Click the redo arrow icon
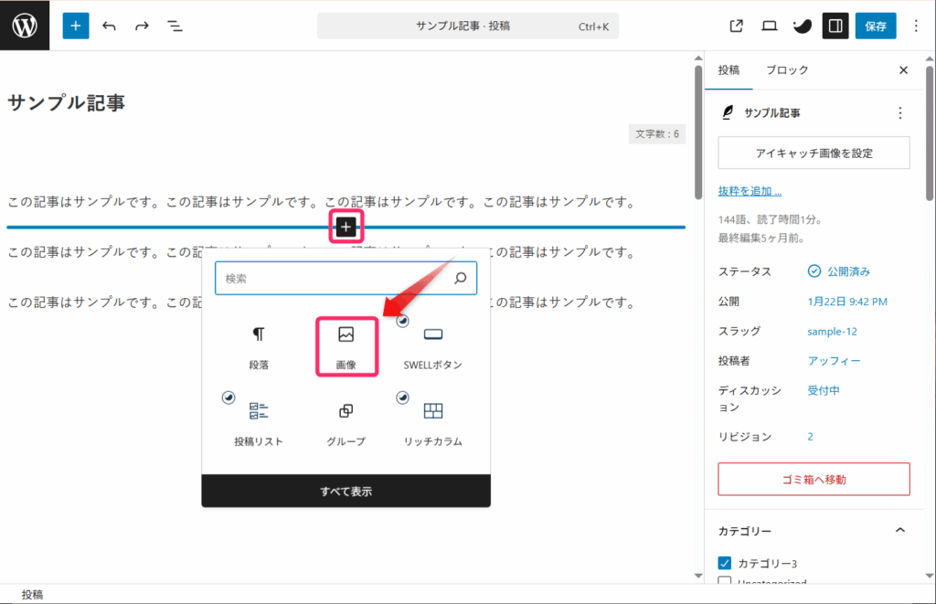Viewport: 936px width, 604px height. click(x=142, y=26)
